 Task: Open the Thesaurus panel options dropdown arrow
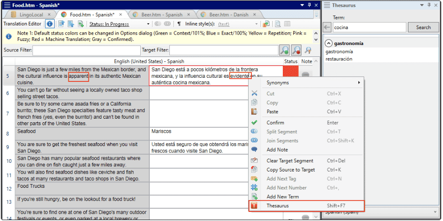[422, 5]
